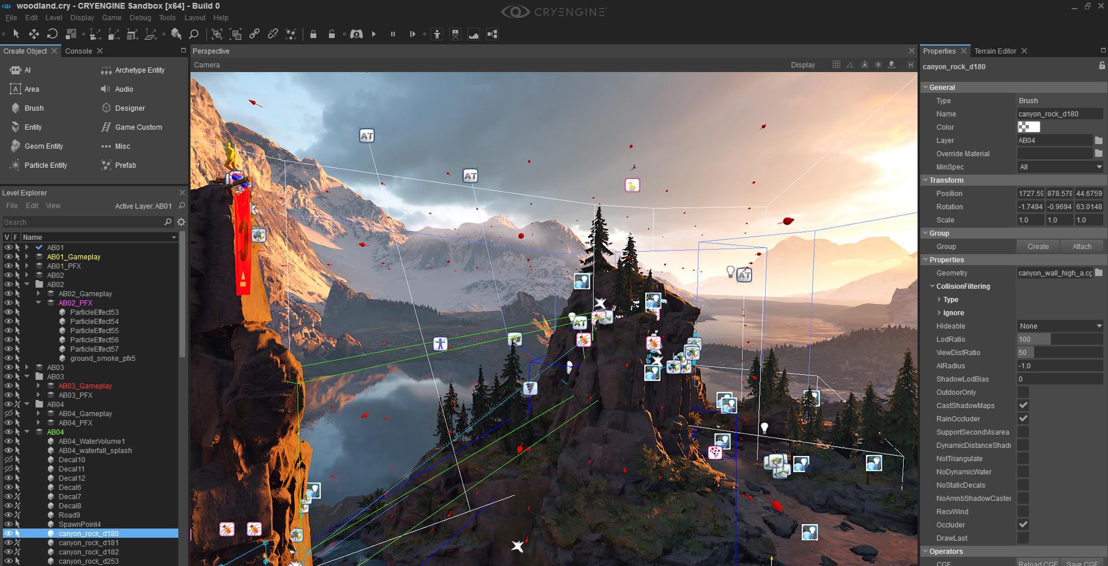This screenshot has height=566, width=1108.
Task: Click the lock icon beside canyon_rock_d180 title
Action: pyautogui.click(x=1102, y=66)
